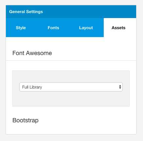Go to the Fonts settings section

point(53,28)
